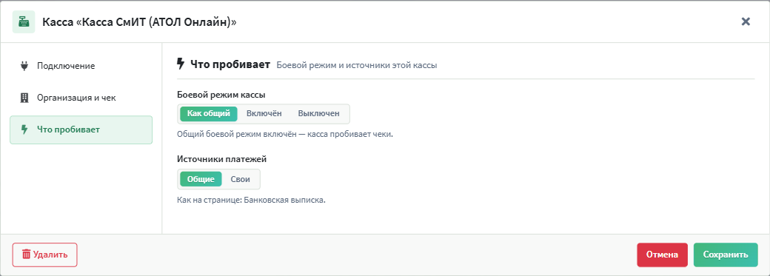The image size is (770, 276).
Task: Click the cash register icon in header
Action: coord(24,21)
